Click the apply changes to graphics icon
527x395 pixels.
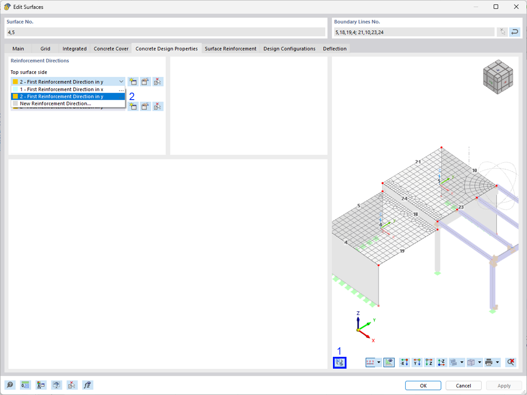click(56, 385)
